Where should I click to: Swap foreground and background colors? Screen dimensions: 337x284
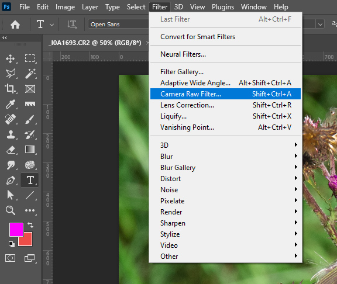[30, 225]
